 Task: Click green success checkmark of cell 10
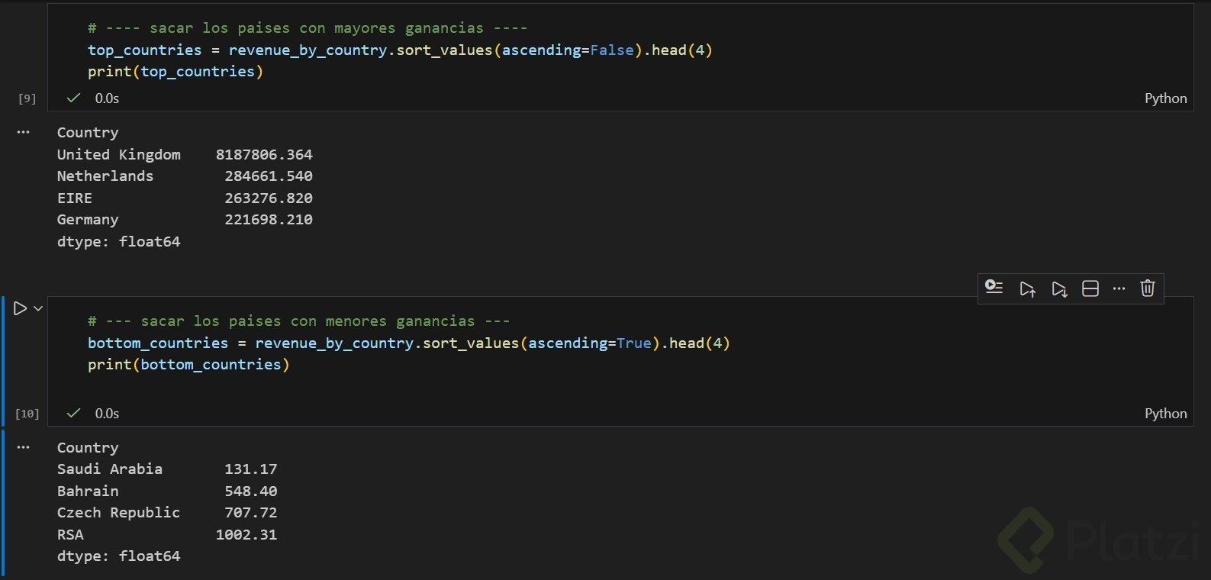pyautogui.click(x=73, y=414)
